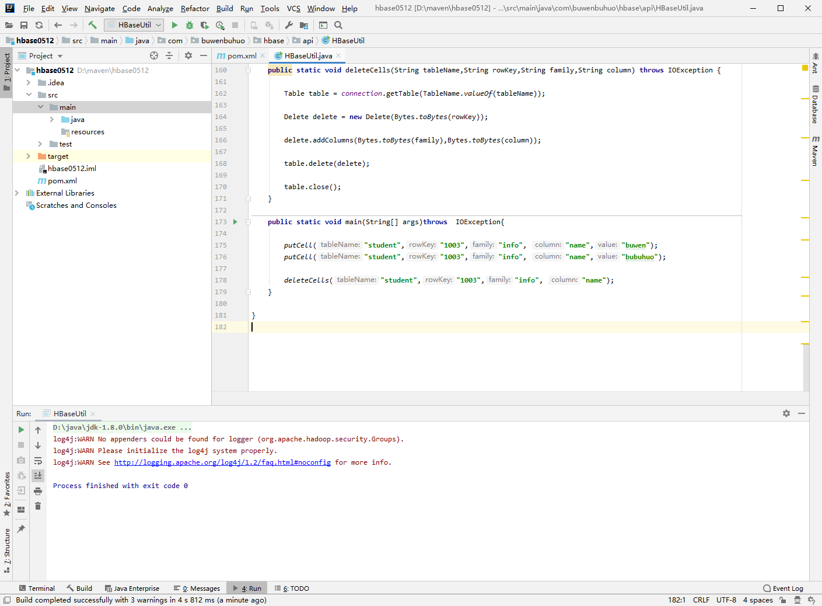The image size is (822, 606).
Task: Open the VCS menu
Action: click(x=293, y=8)
